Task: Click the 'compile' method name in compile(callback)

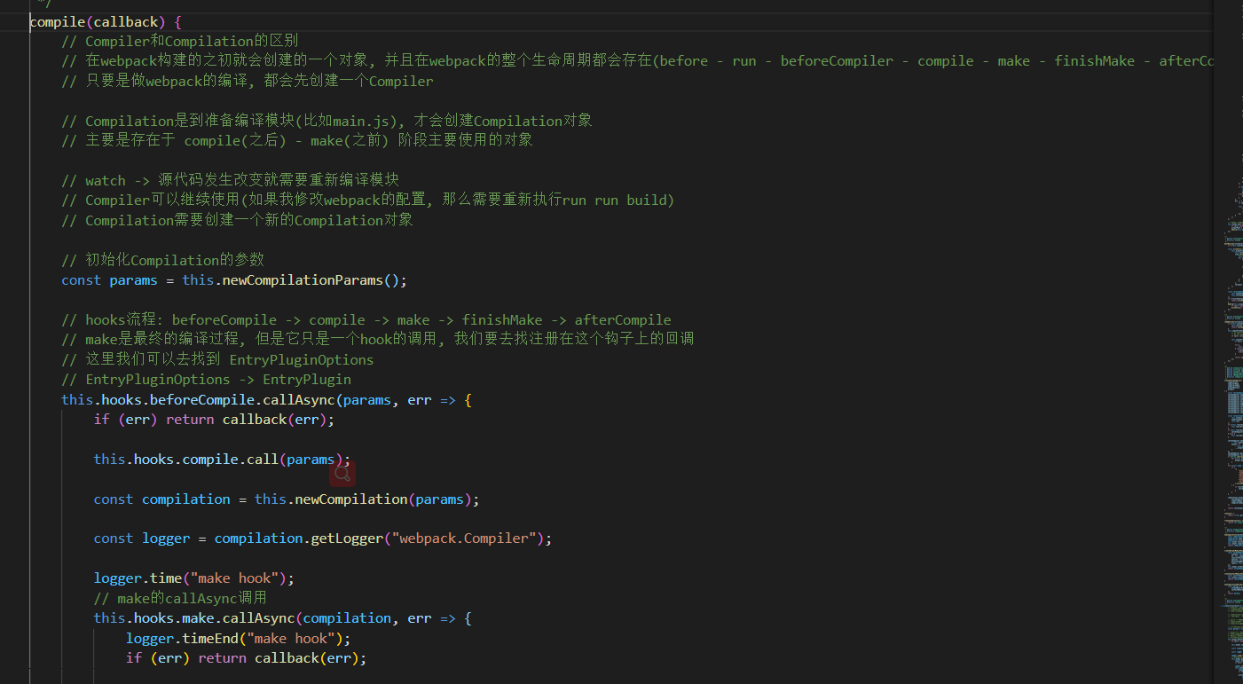Action: (x=58, y=21)
